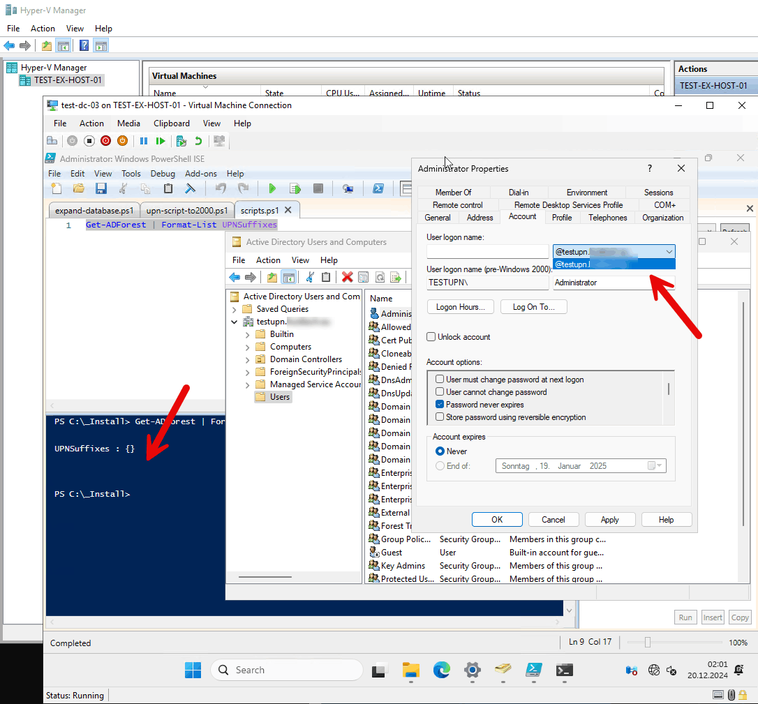Open Action menu in Hyper-V Manager
The width and height of the screenshot is (758, 704).
[x=43, y=29]
